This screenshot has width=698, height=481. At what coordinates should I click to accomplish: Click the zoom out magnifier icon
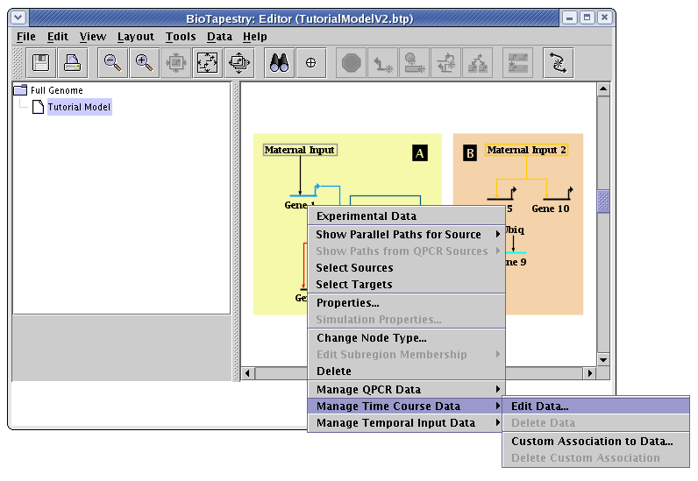click(x=112, y=62)
